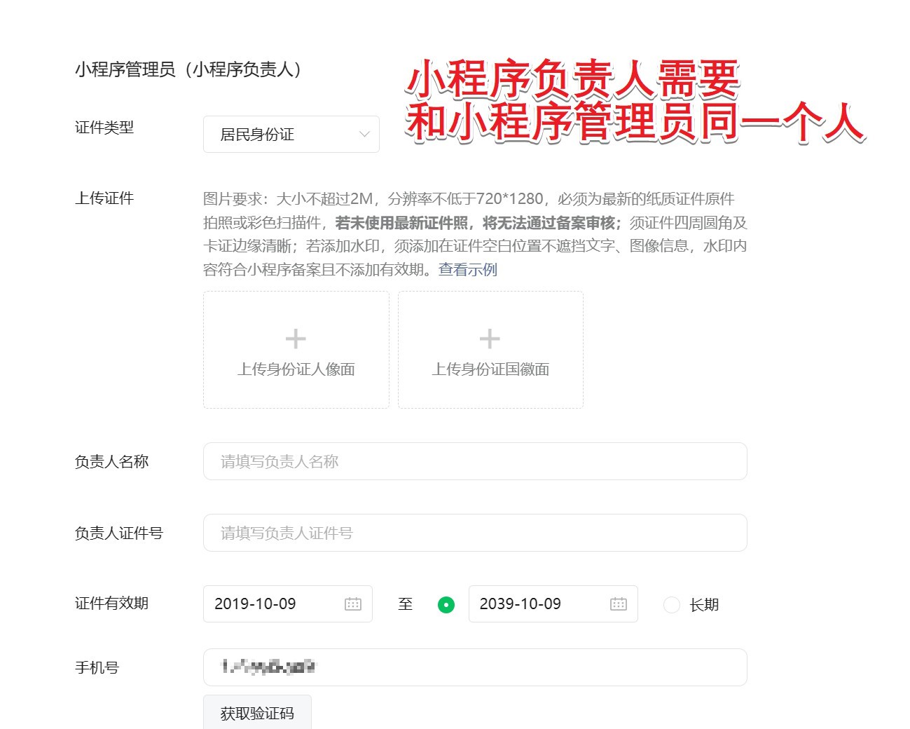Screen dimensions: 910x729
Task: Open start date field 2019-10-09
Action: (288, 604)
